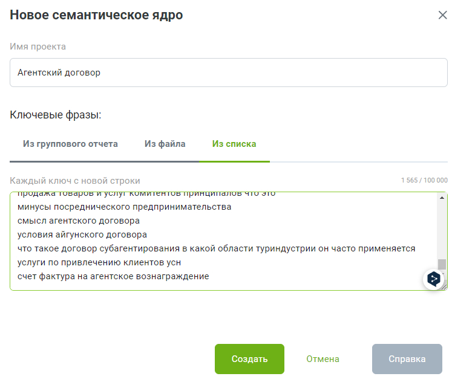
Task: Click the floating dark hexagon widget icon
Action: tap(433, 279)
